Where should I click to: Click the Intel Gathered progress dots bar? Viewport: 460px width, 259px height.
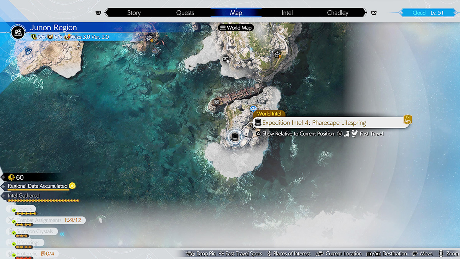point(43,201)
